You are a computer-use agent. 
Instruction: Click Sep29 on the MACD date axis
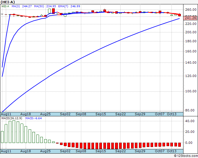coord(140,151)
